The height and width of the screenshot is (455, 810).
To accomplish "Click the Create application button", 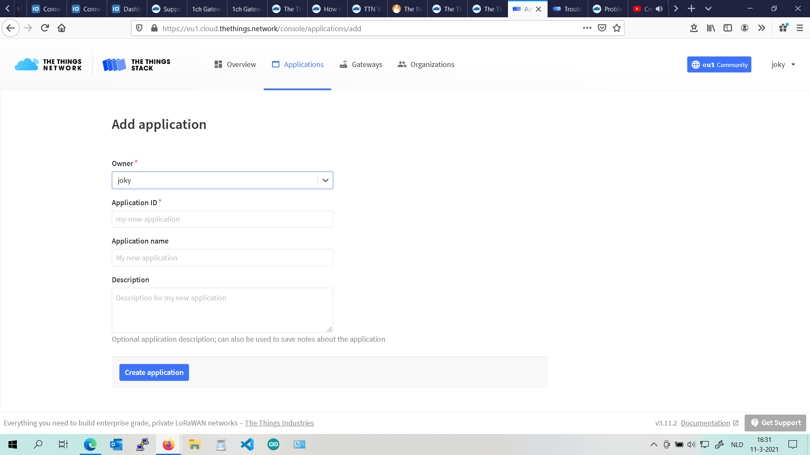I will coord(154,372).
